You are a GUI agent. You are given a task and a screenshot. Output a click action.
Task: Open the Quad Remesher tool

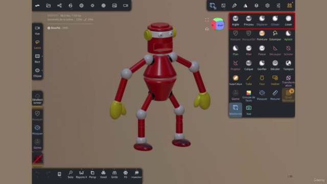pyautogui.click(x=288, y=95)
